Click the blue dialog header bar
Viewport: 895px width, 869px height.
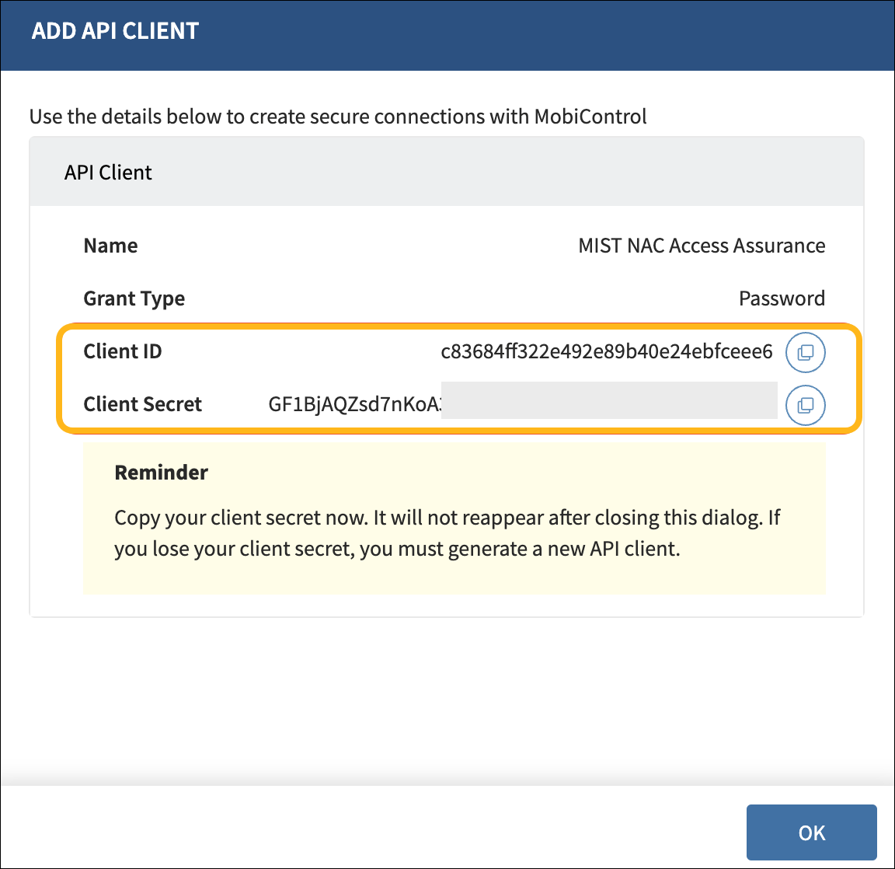(544, 35)
